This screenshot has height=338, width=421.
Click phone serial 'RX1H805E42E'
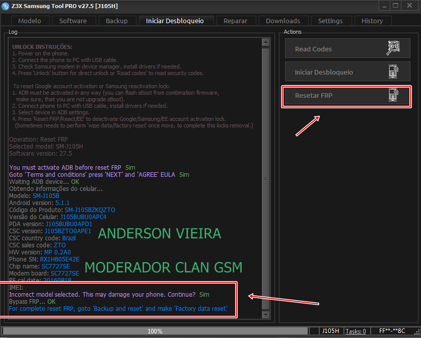(x=60, y=259)
